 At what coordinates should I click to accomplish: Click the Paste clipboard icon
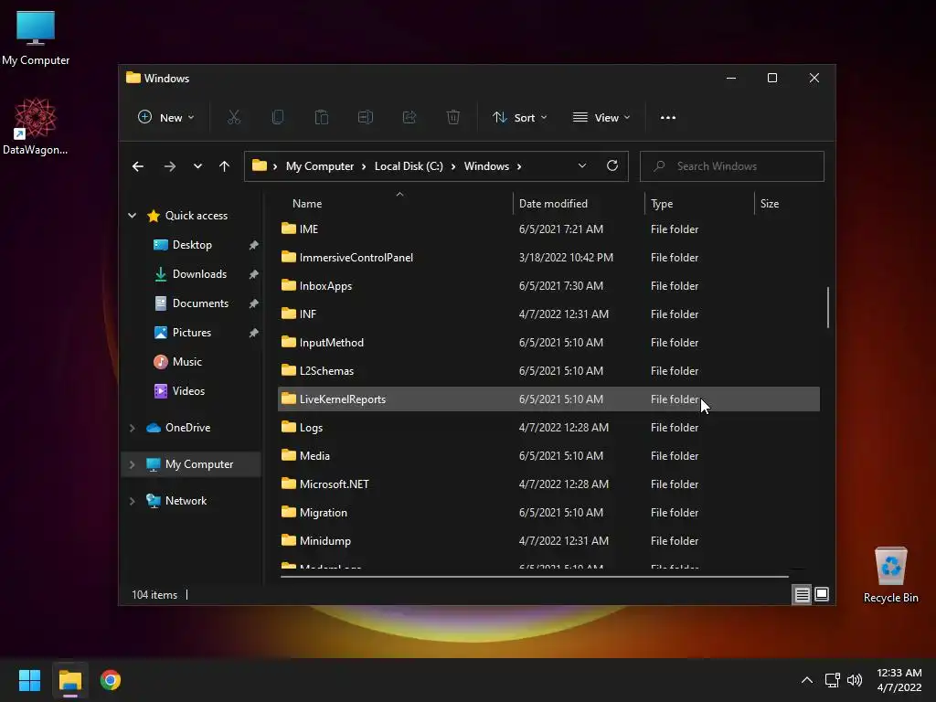click(x=321, y=118)
